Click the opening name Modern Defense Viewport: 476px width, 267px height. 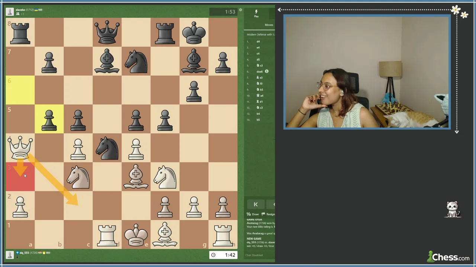pyautogui.click(x=261, y=34)
